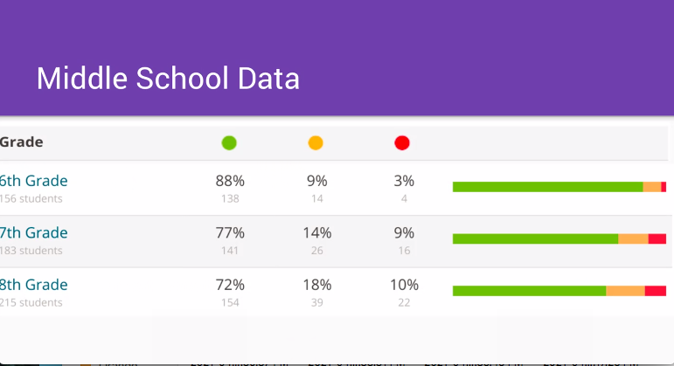This screenshot has width=674, height=366.
Task: Click the Middle School Data title
Action: (x=168, y=79)
